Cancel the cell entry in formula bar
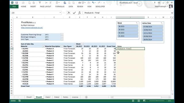The width and height of the screenshot is (184, 103). (69, 13)
